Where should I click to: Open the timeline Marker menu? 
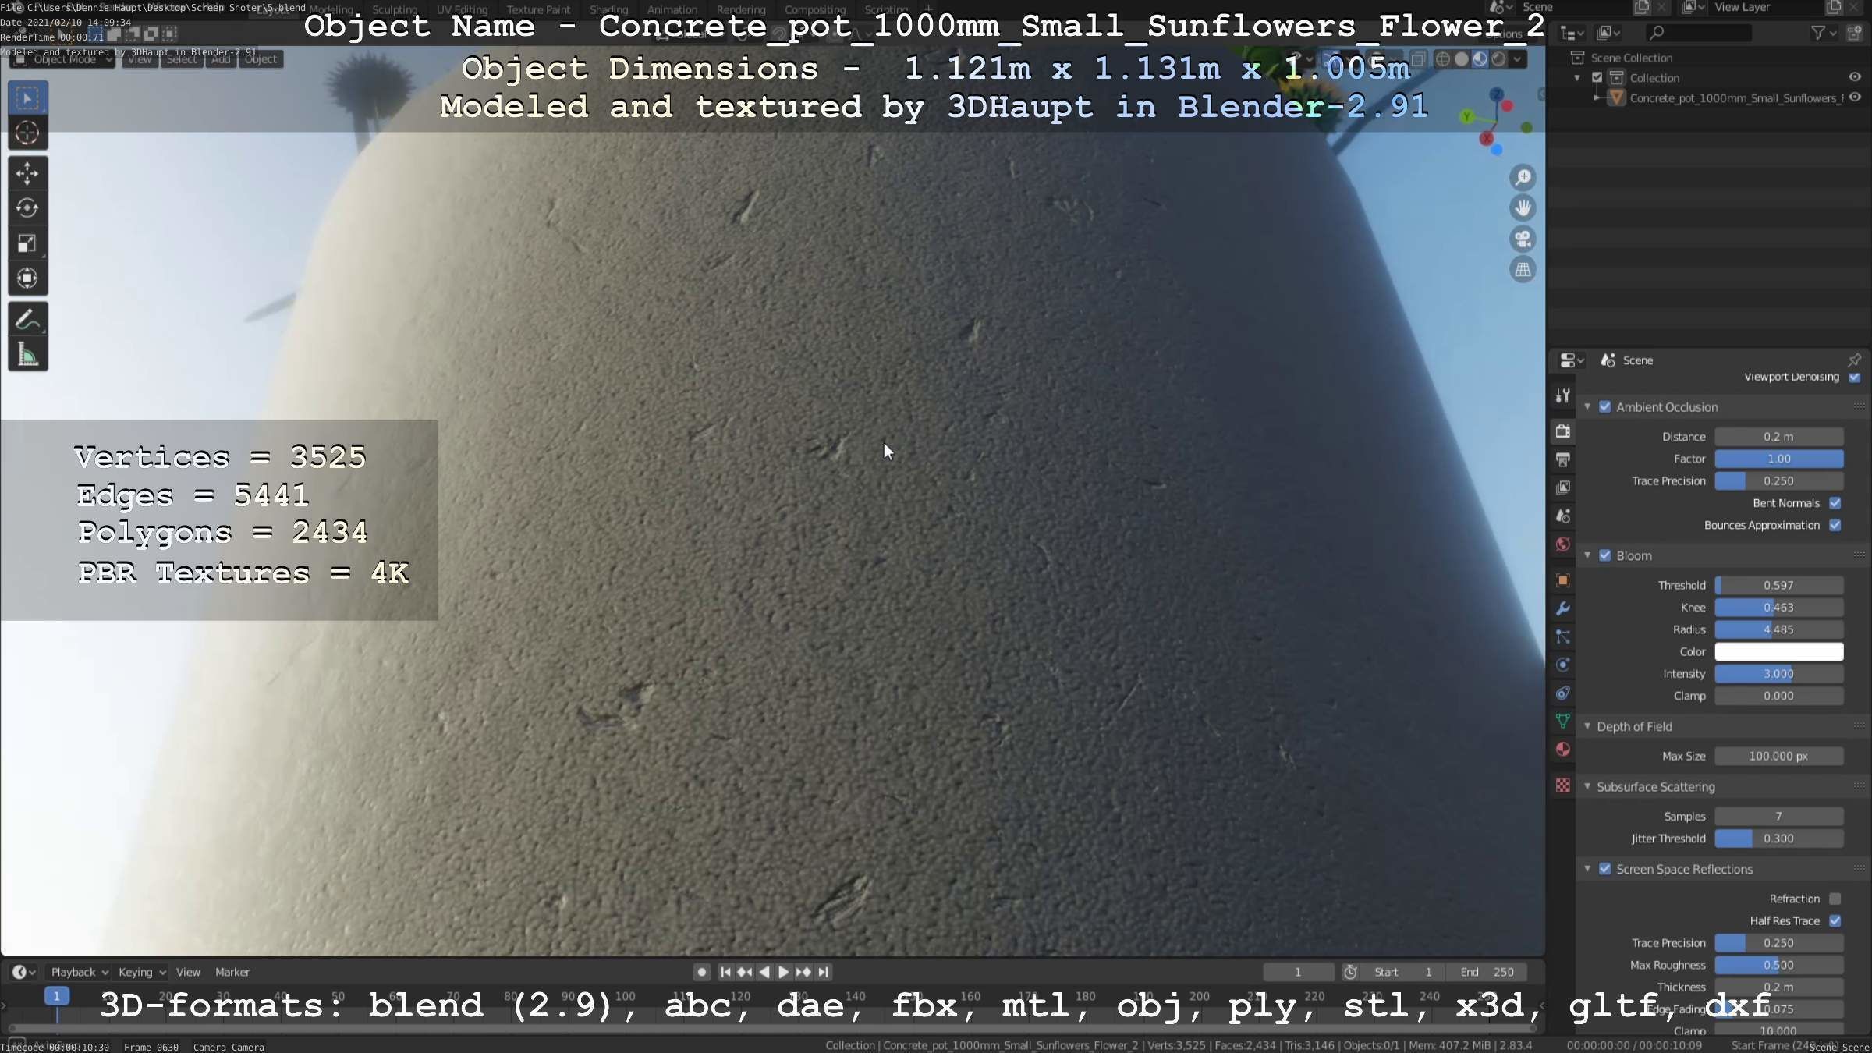[232, 972]
